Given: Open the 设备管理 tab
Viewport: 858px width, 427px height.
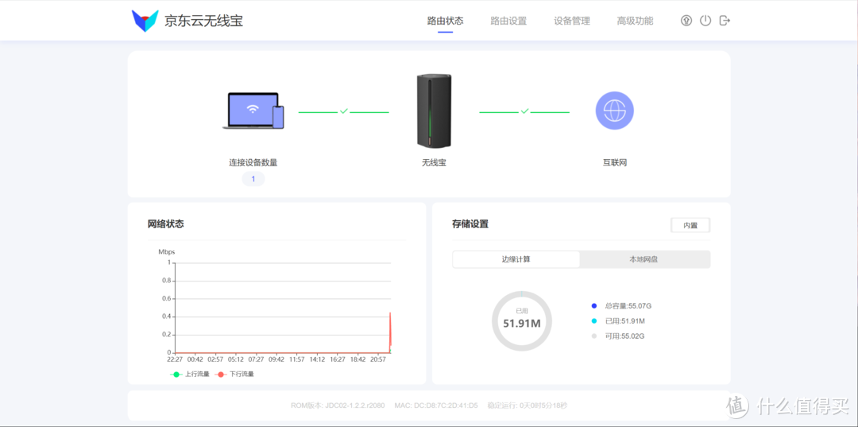Looking at the screenshot, I should point(572,21).
